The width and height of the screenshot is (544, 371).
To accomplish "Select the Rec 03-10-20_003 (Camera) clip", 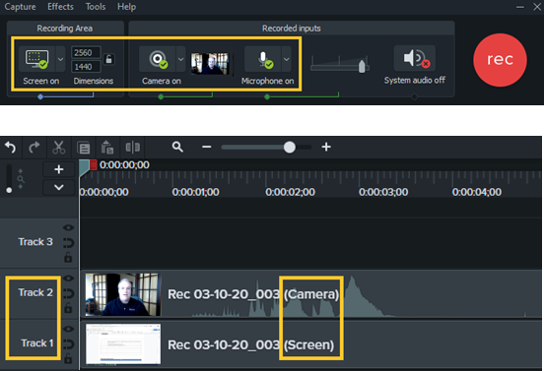I will [x=311, y=294].
